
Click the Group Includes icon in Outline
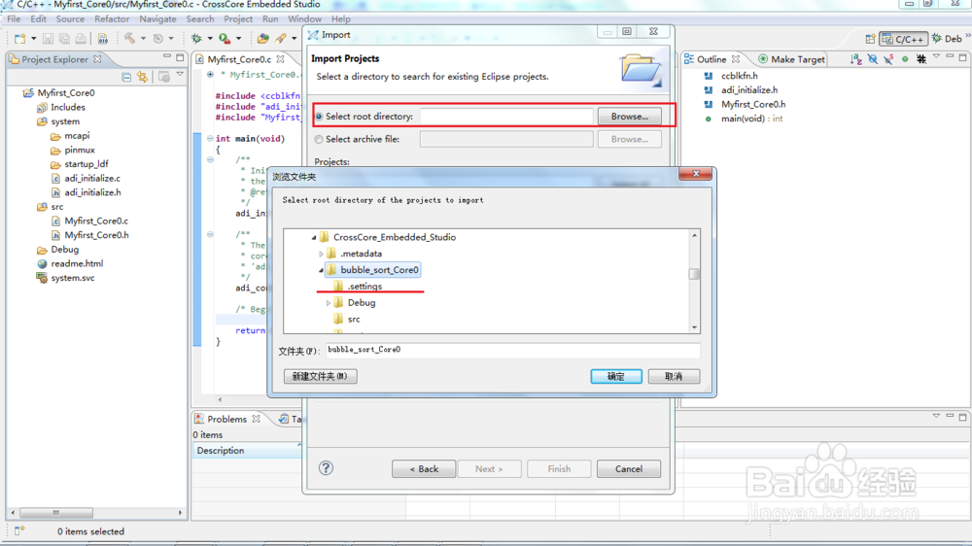(921, 59)
